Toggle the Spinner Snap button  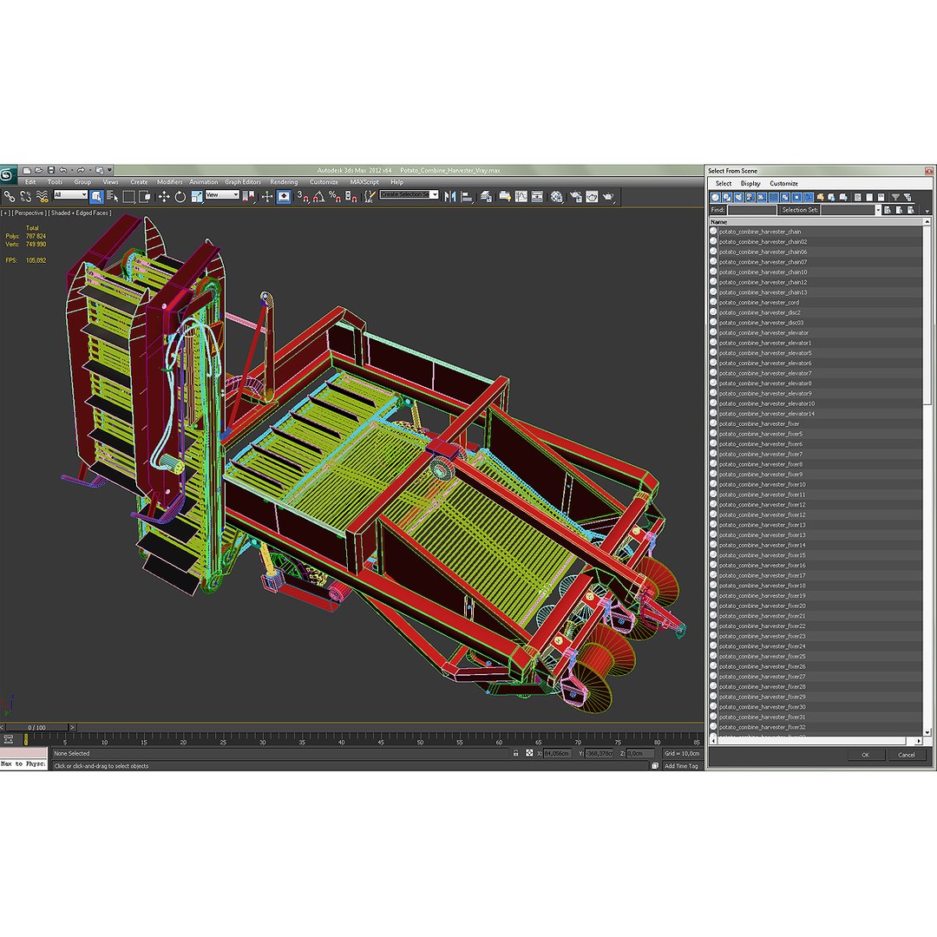(x=351, y=196)
